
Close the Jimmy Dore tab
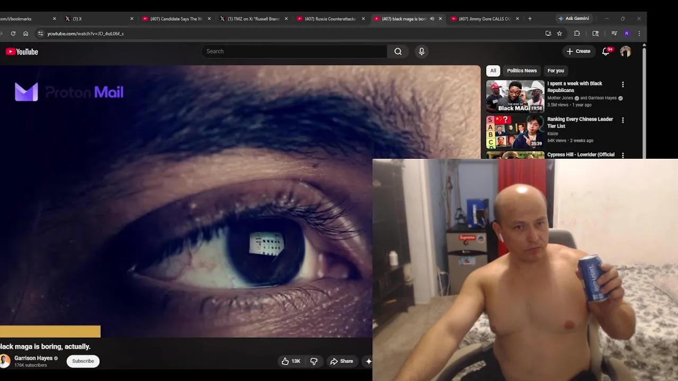pyautogui.click(x=518, y=19)
